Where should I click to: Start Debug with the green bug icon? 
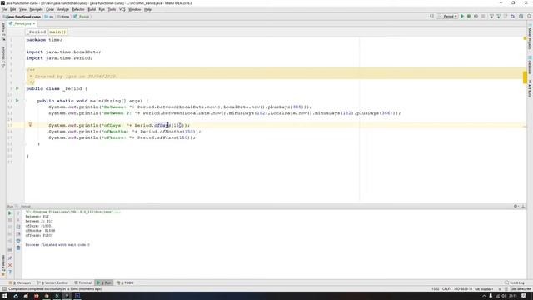click(469, 17)
